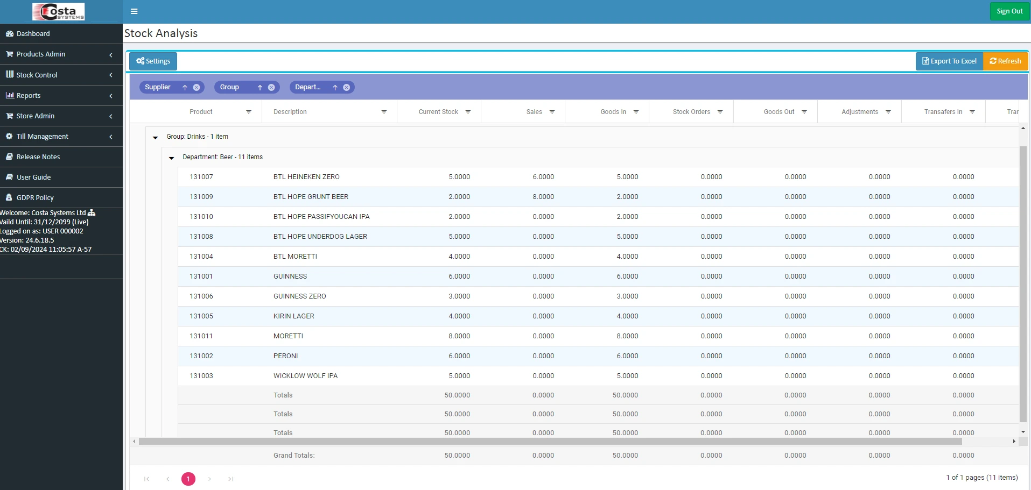Click the hamburger menu icon in header
The height and width of the screenshot is (490, 1031).
pos(134,11)
